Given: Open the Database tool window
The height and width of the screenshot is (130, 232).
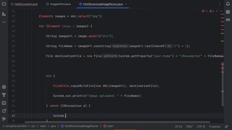Looking at the screenshot, I should click(228, 12).
